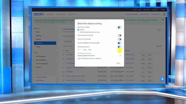
Task: Open Attend Live Training link
Action: tap(41, 77)
